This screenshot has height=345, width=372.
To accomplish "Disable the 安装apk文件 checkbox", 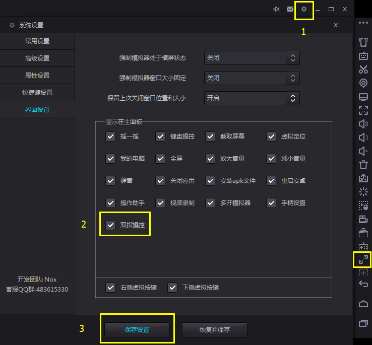I will pos(210,181).
